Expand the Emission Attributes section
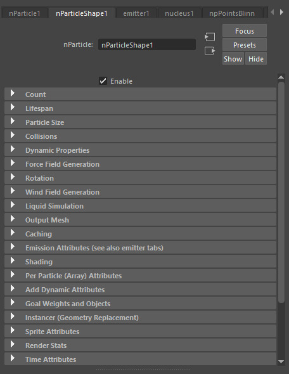This screenshot has height=374, width=289. pyautogui.click(x=140, y=248)
